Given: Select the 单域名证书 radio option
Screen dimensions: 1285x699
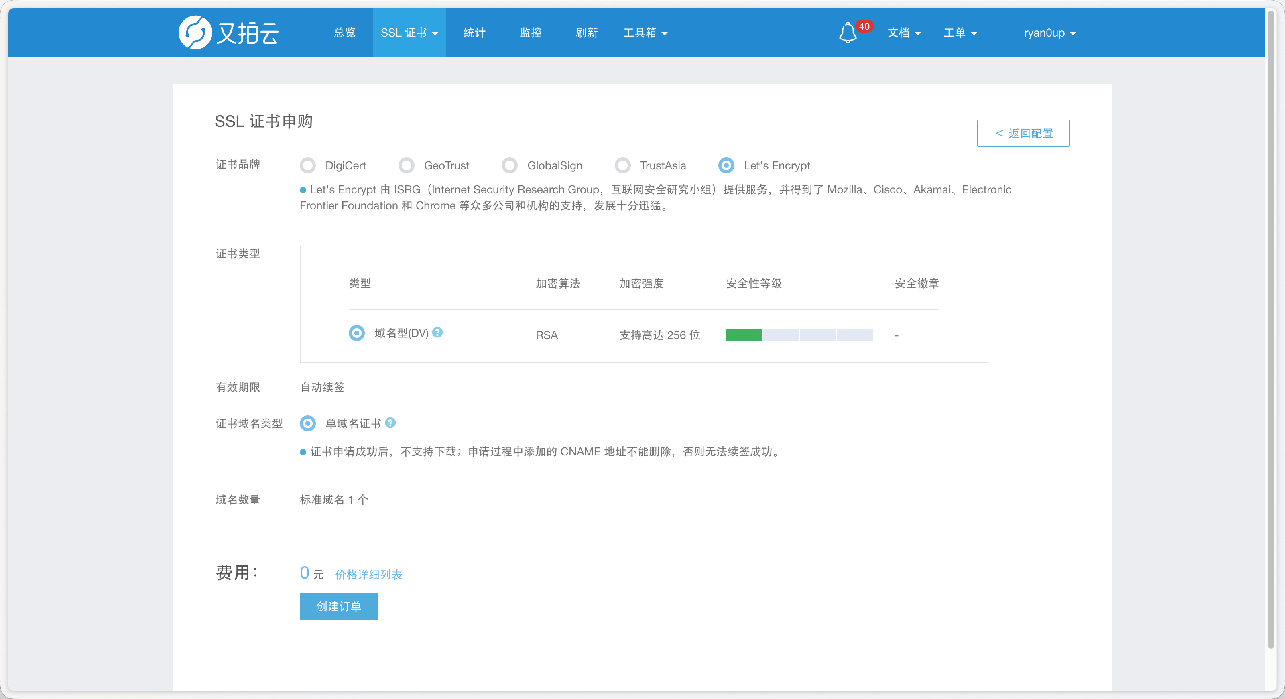Looking at the screenshot, I should click(308, 424).
